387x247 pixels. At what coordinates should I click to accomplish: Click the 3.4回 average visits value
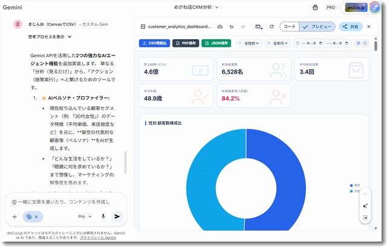(x=307, y=72)
